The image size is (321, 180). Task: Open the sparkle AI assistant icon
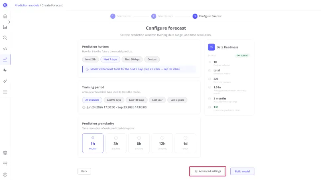[5, 81]
